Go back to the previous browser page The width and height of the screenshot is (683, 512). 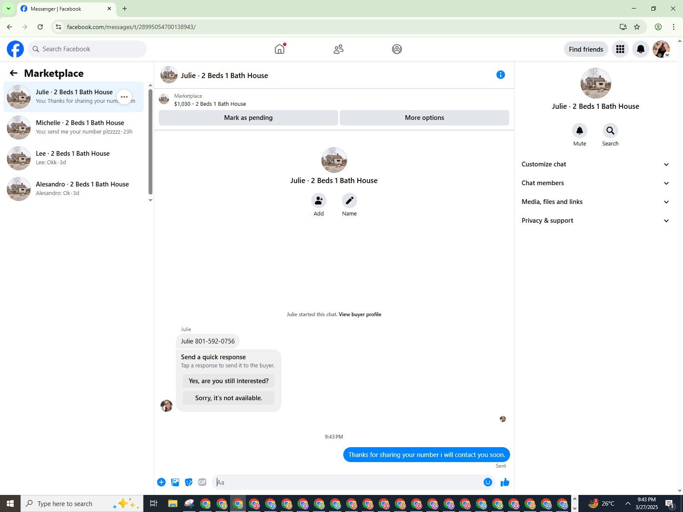tap(9, 27)
